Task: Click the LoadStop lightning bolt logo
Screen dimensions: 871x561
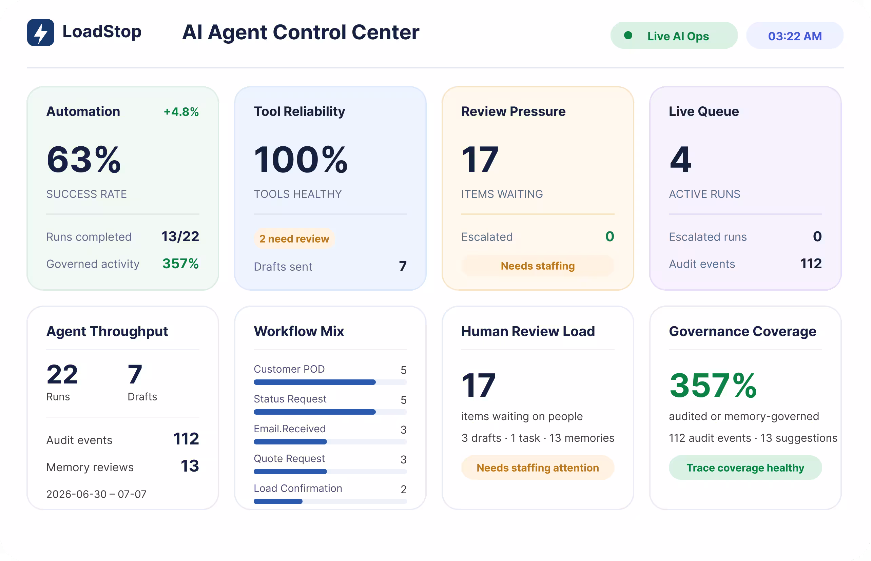Action: (x=40, y=33)
